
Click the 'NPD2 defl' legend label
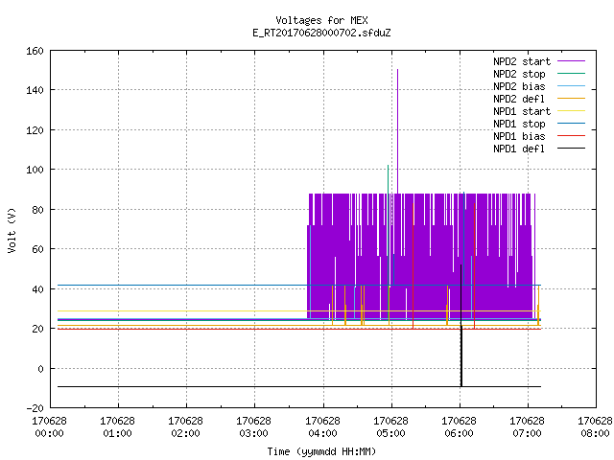click(519, 99)
